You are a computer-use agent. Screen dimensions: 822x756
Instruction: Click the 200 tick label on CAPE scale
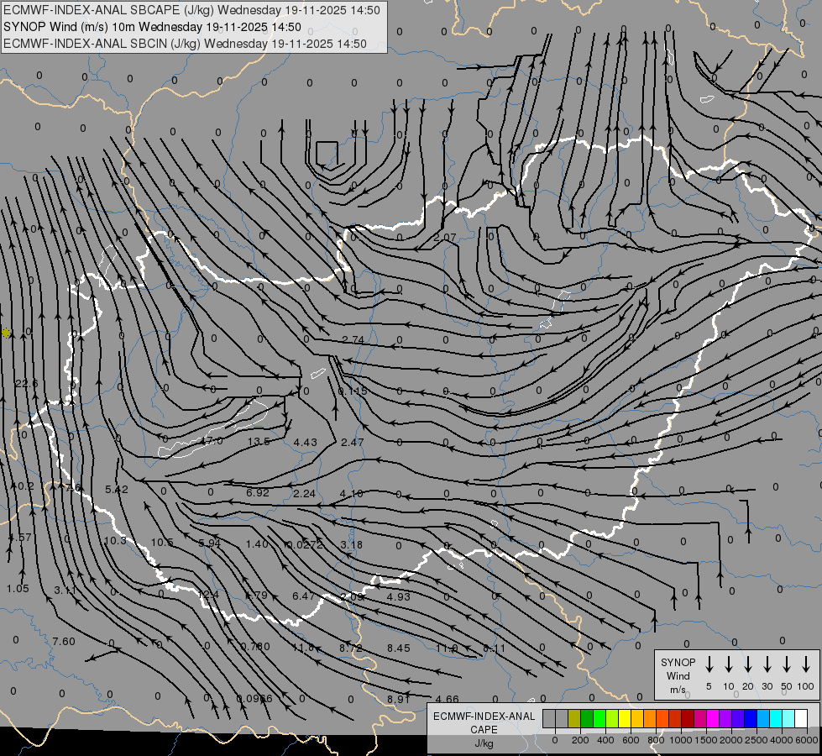(580, 740)
